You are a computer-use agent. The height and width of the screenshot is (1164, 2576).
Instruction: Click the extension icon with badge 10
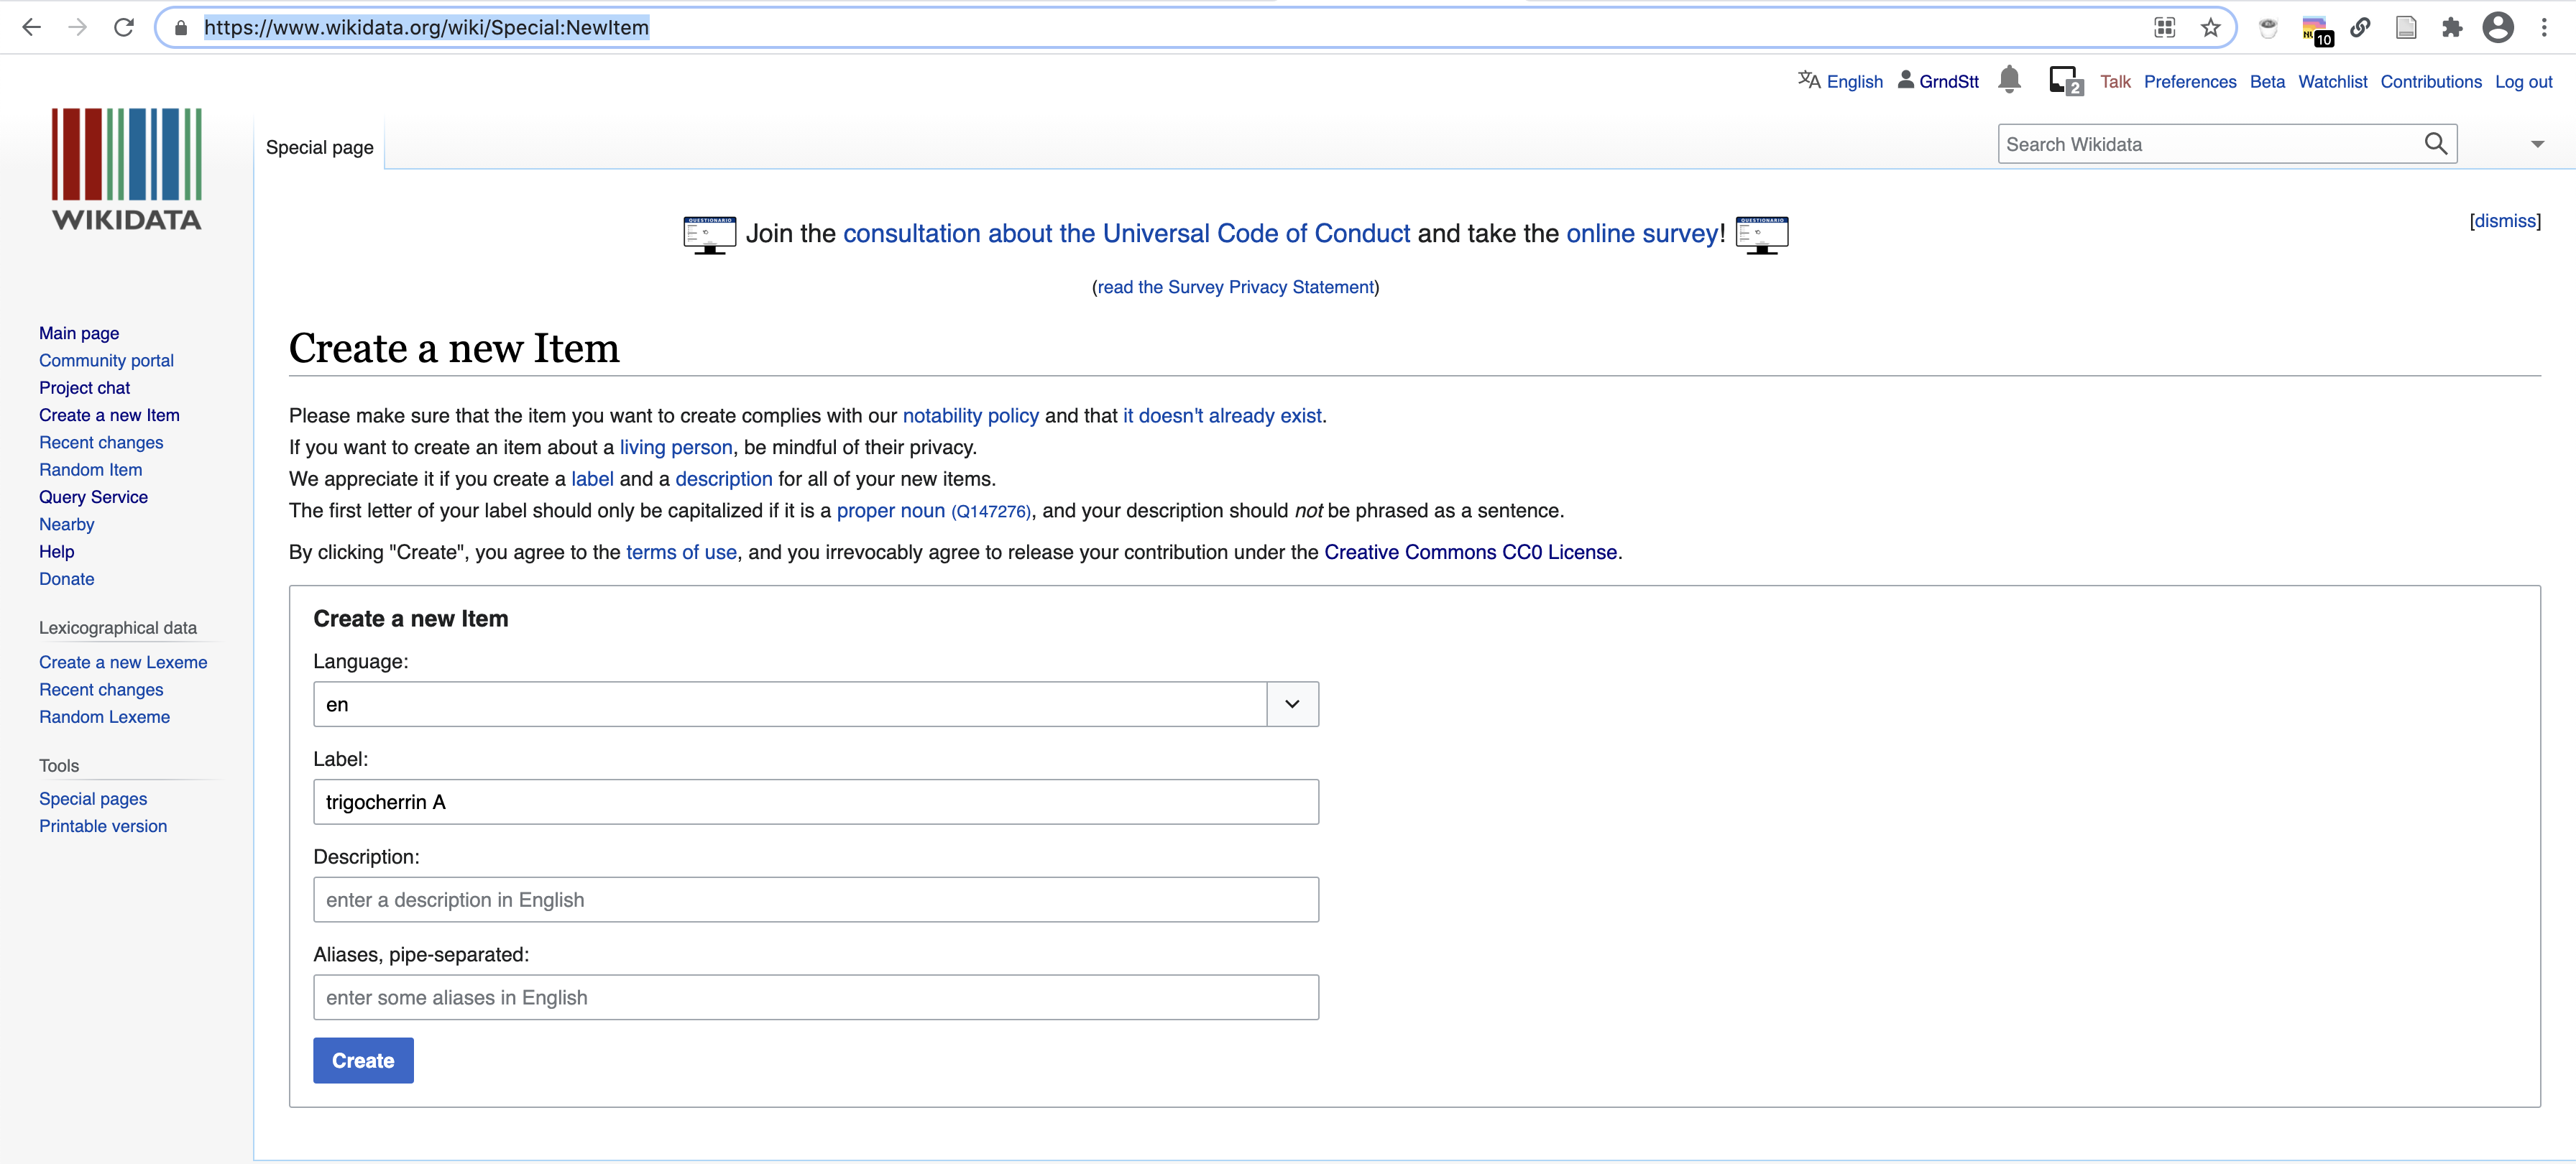[x=2316, y=30]
